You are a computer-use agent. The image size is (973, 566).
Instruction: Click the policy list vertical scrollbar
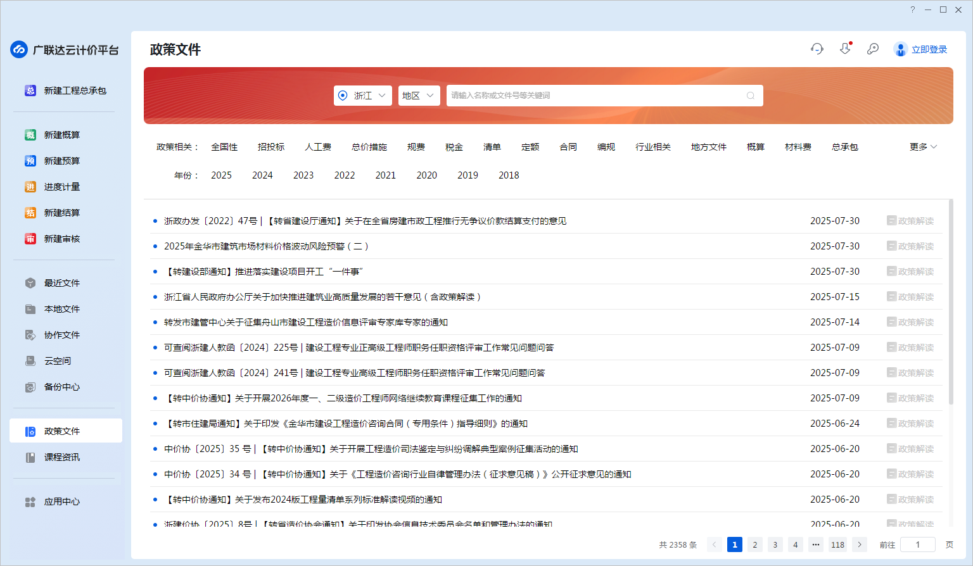pyautogui.click(x=951, y=303)
